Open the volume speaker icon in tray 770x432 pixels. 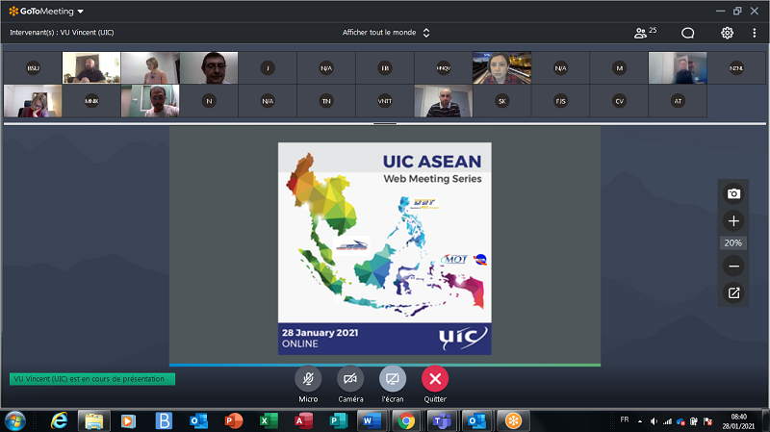click(x=654, y=421)
